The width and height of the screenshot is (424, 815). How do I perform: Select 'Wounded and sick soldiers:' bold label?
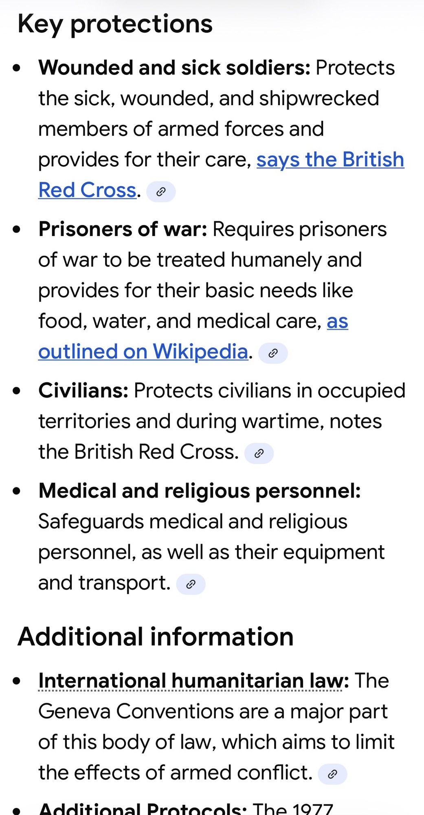(x=174, y=68)
